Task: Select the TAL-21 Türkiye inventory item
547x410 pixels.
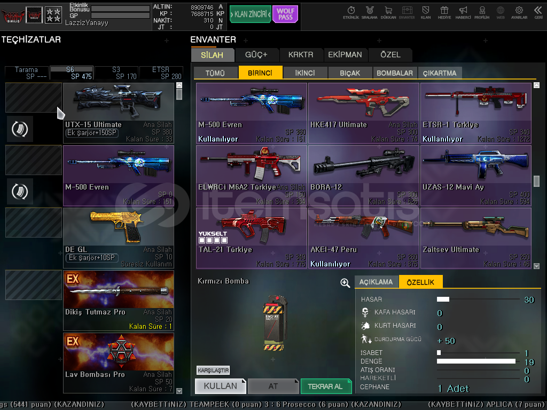Action: click(252, 238)
